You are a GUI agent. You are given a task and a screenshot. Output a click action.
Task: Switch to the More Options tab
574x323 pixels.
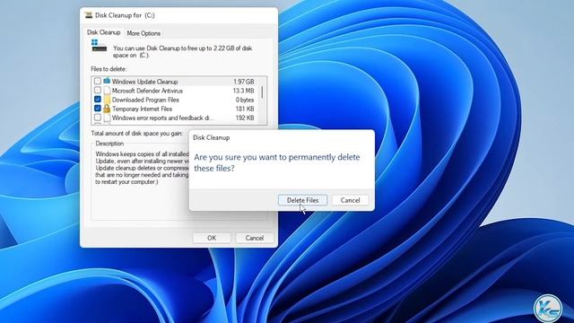(143, 33)
